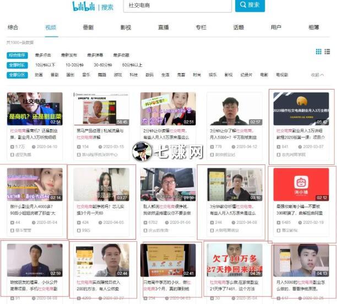The width and height of the screenshot is (337, 304).
Task: Open red 淘小铺 thumbnail 02:12
Action: click(301, 185)
